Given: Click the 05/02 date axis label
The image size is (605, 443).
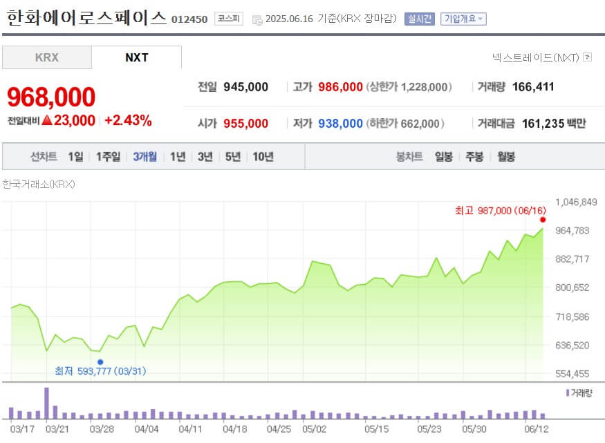Looking at the screenshot, I should coord(314,428).
